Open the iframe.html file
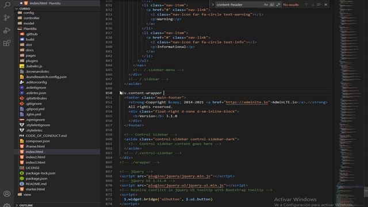This screenshot has width=368, height=207. [35, 146]
